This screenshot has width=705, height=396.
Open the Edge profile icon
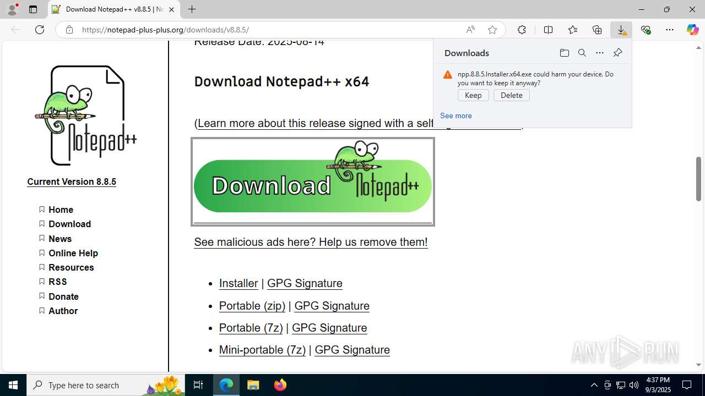(x=12, y=9)
